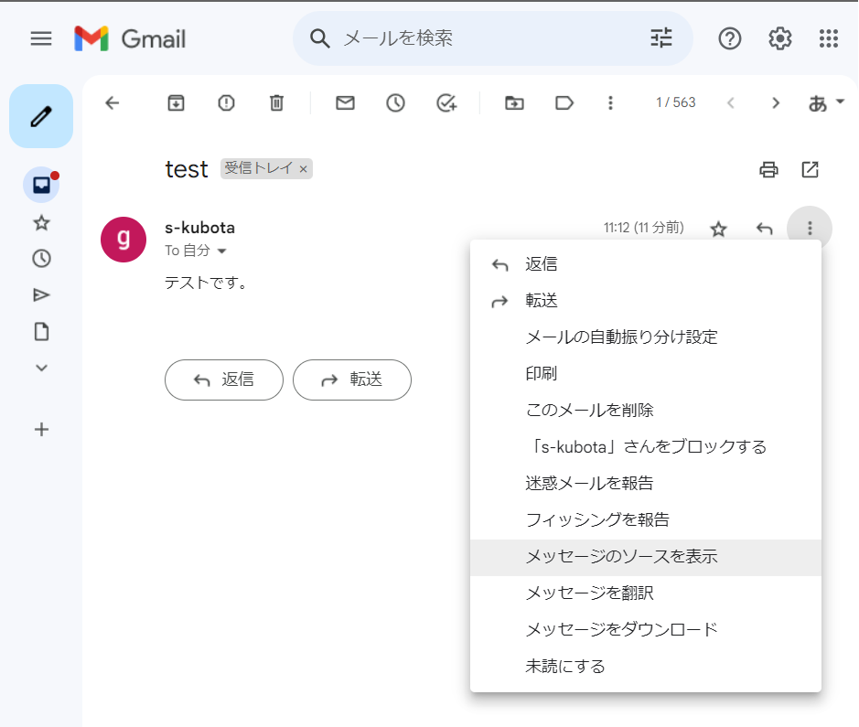Click the 返信 button below message
This screenshot has width=859, height=727.
[224, 380]
